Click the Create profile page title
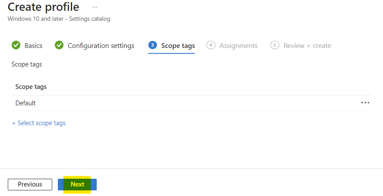The image size is (383, 196). coord(43,7)
